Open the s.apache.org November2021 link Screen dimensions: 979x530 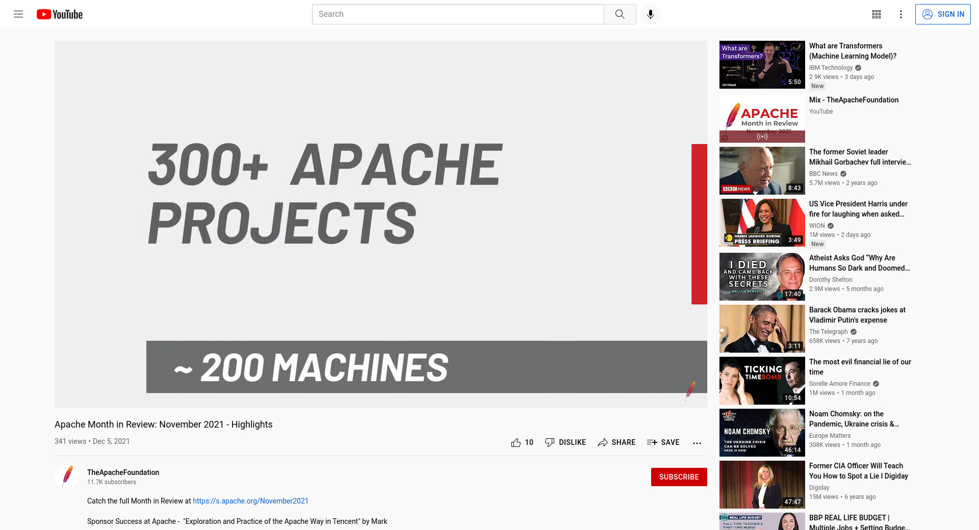pos(250,501)
